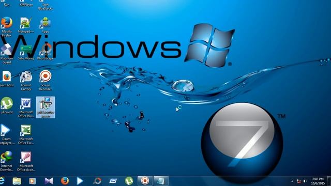Click the Start BlueStacks shortcut label
Image resolution: width=331 pixels, height=186 pixels.
pos(46,6)
